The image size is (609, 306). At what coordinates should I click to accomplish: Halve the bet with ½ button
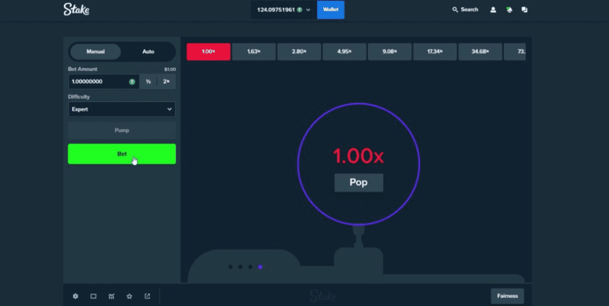(x=148, y=81)
